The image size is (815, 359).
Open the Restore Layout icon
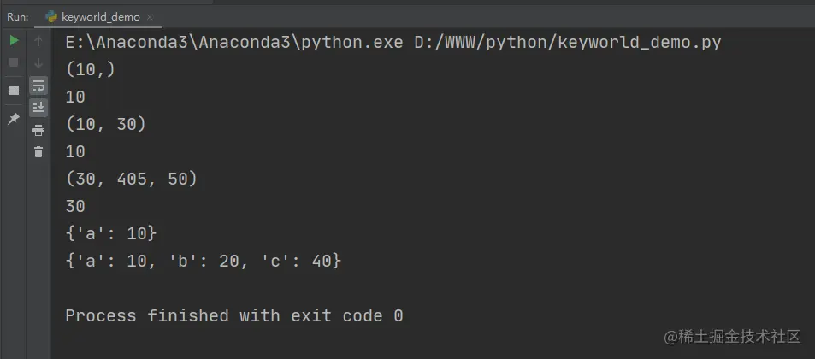14,91
